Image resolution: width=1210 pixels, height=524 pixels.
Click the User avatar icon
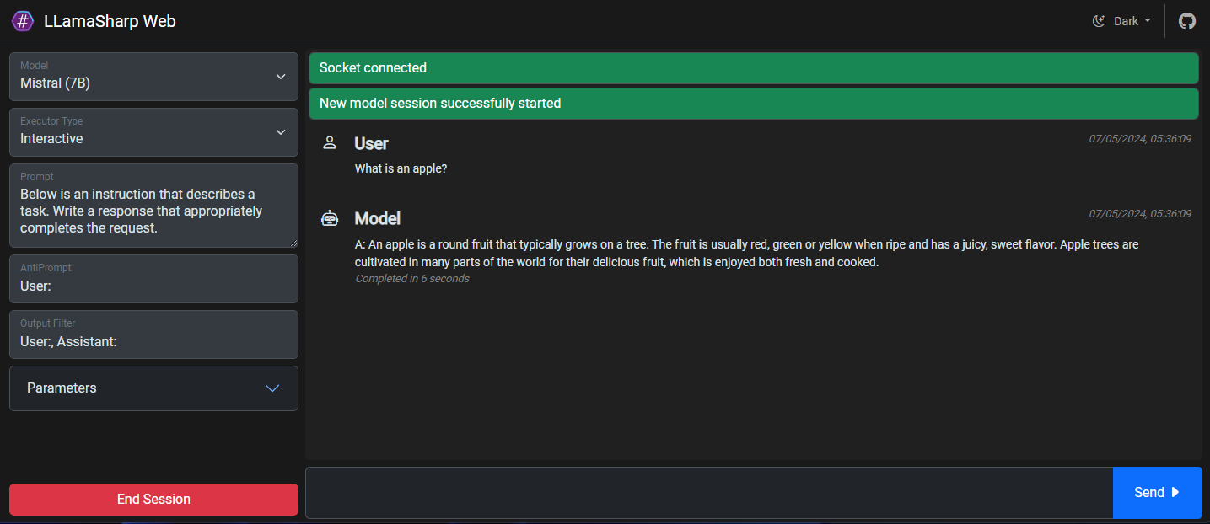330,143
